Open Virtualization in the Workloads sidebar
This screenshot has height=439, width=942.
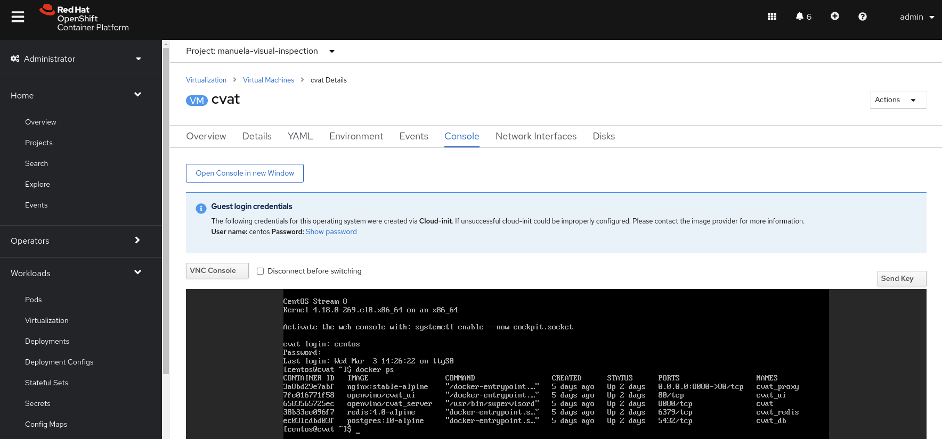tap(47, 320)
